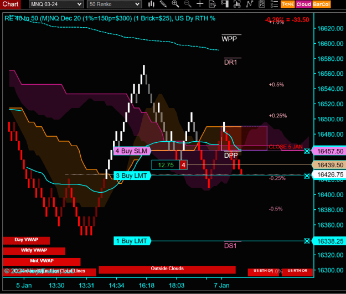346x294 pixels.
Task: Click the red position quantity 4 box
Action: click(183, 165)
